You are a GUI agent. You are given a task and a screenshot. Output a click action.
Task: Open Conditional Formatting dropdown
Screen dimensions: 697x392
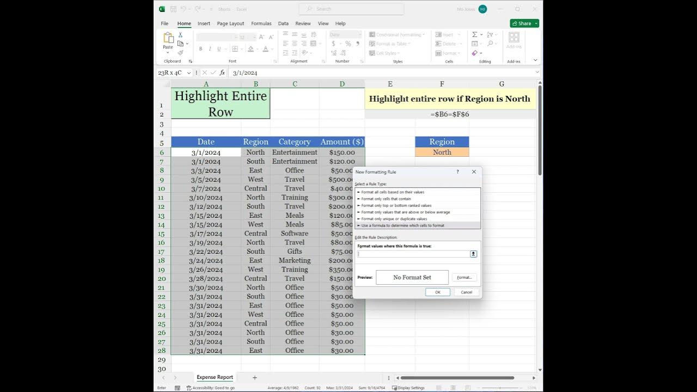(x=398, y=34)
